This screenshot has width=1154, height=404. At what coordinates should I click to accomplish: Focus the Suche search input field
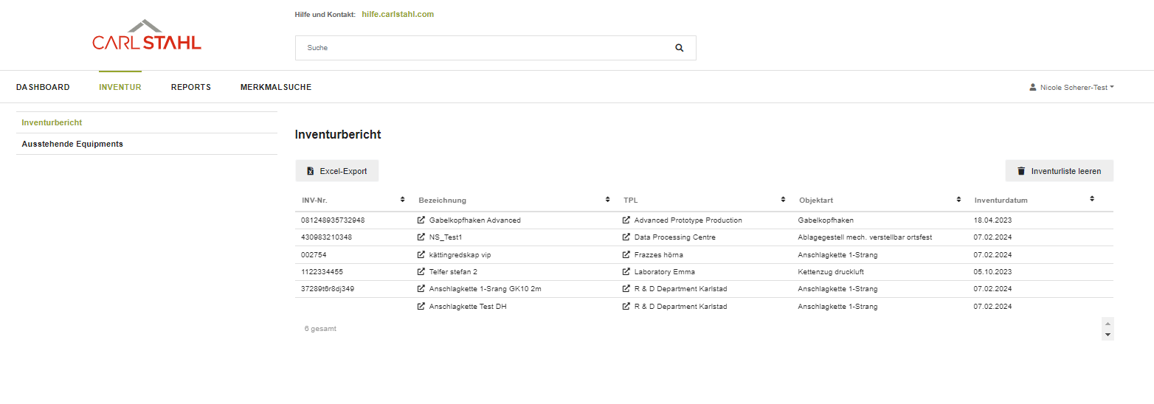[480, 48]
